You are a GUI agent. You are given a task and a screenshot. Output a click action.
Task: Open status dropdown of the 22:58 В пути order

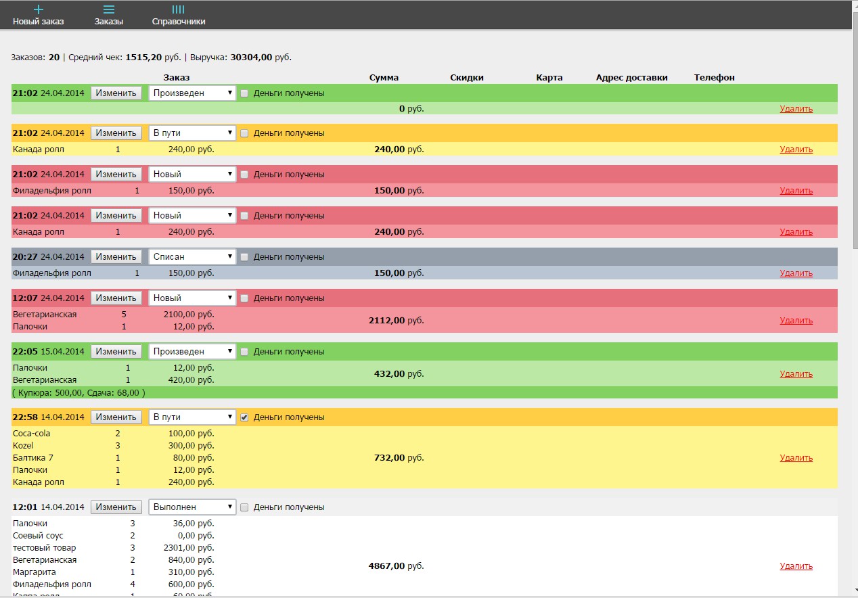click(x=192, y=417)
